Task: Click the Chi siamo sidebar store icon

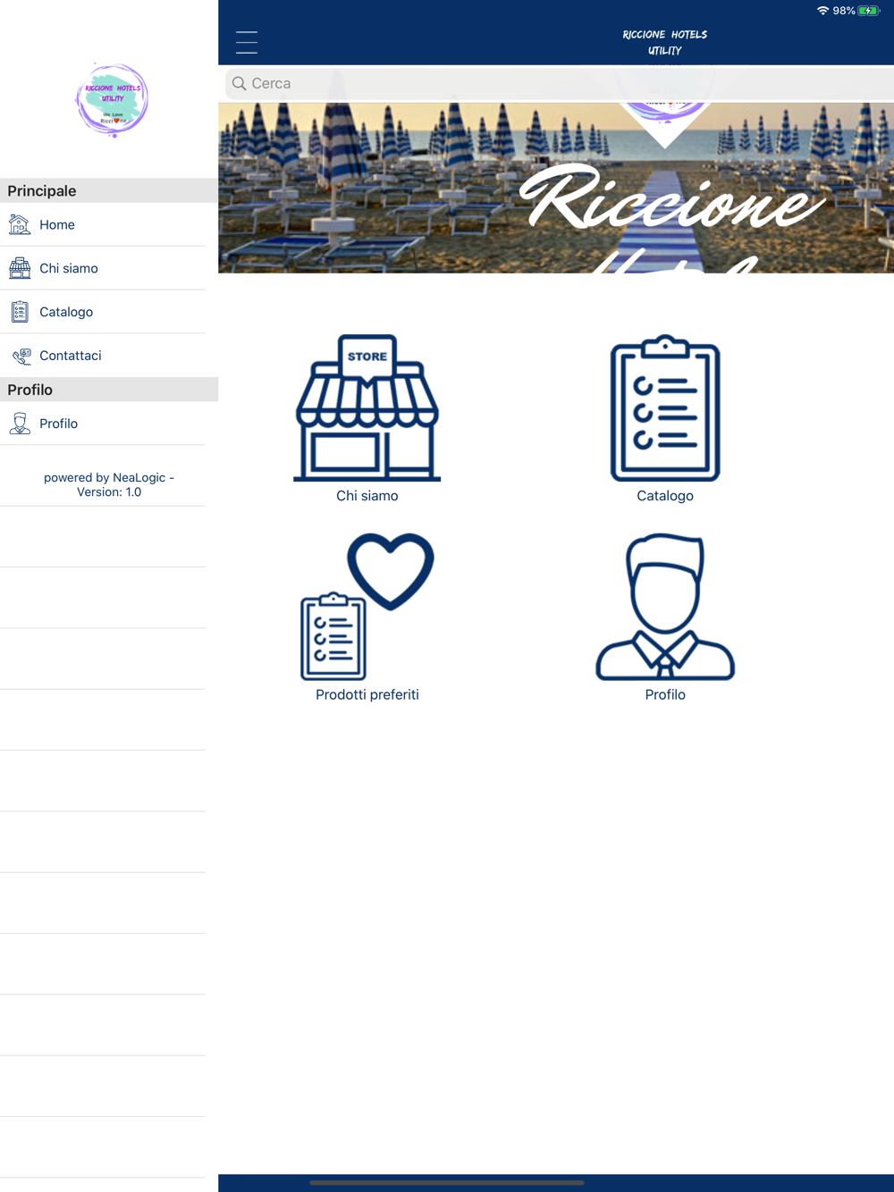Action: click(x=20, y=268)
